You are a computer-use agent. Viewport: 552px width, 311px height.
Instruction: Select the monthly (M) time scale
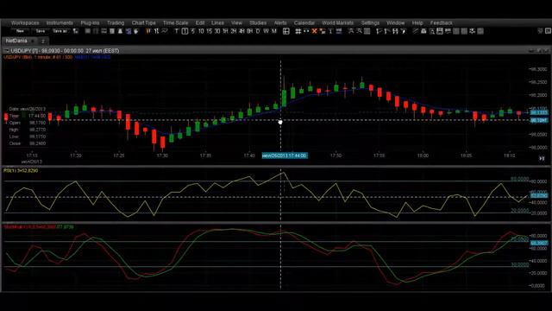[x=274, y=31]
